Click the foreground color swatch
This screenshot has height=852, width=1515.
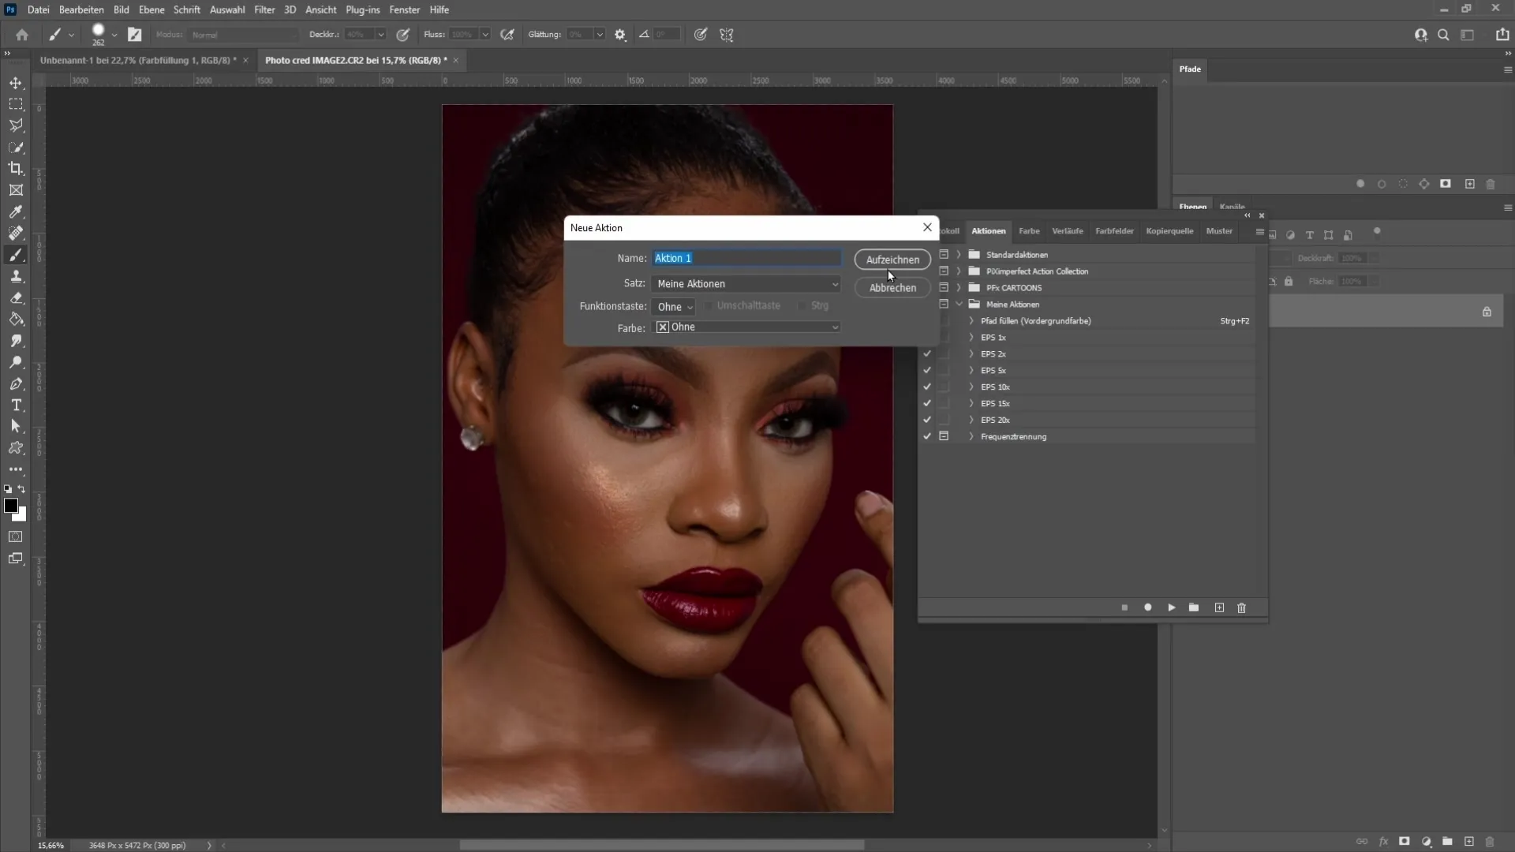click(x=10, y=506)
